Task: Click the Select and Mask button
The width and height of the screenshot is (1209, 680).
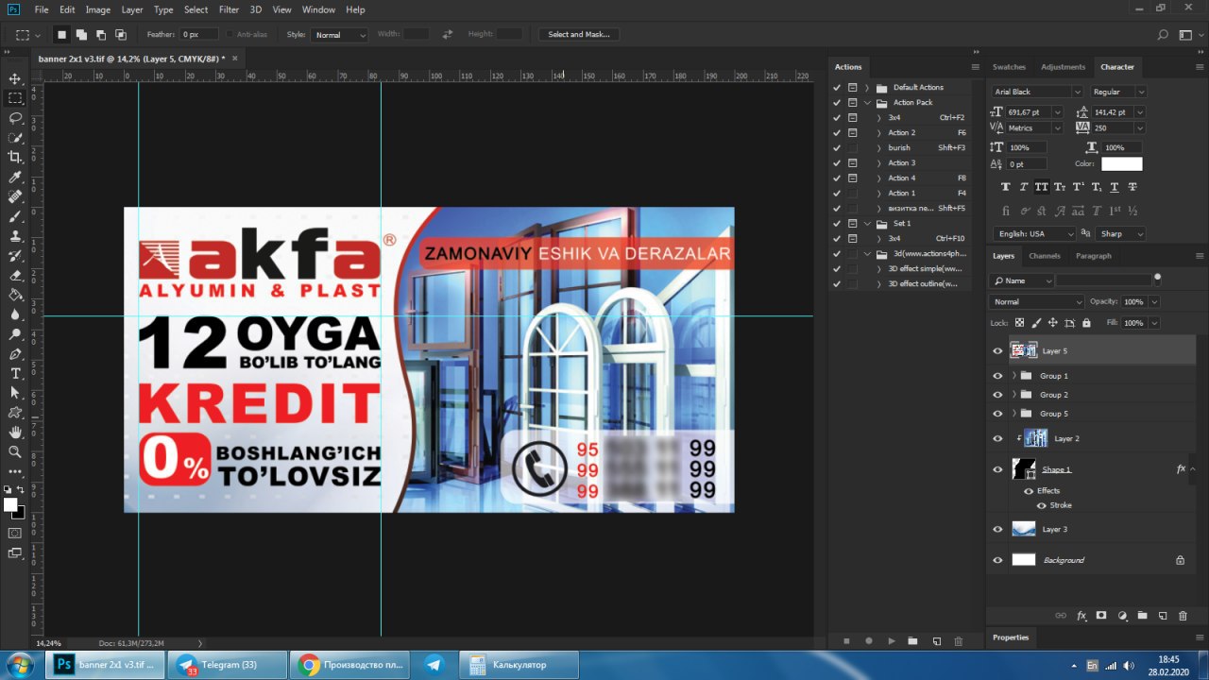Action: (x=579, y=34)
